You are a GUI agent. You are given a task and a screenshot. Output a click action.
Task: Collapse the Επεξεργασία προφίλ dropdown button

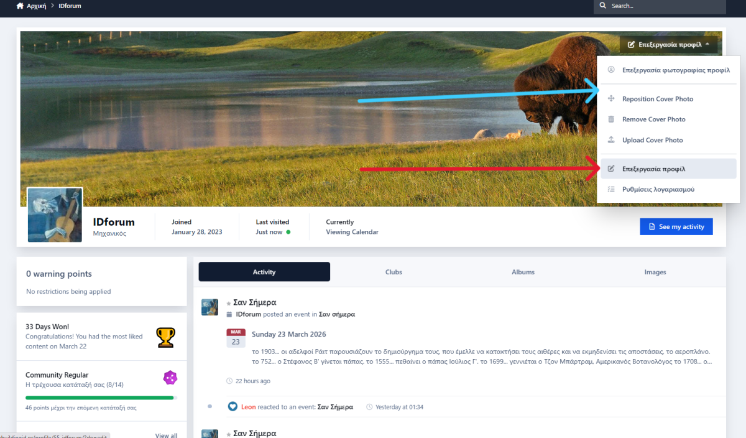pyautogui.click(x=668, y=45)
